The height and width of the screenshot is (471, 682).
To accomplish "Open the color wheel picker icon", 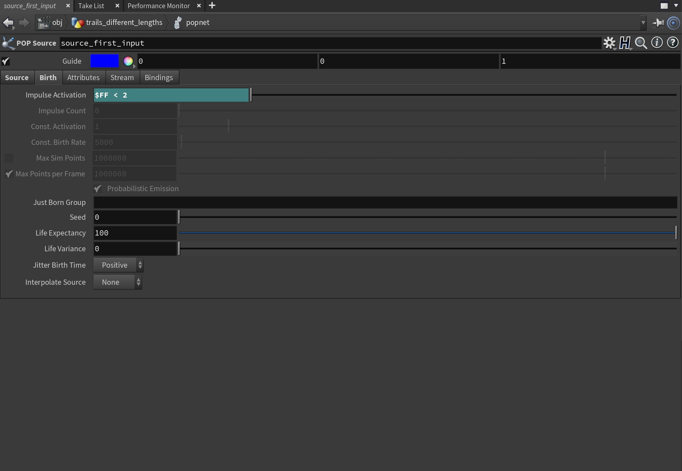I will coord(128,61).
